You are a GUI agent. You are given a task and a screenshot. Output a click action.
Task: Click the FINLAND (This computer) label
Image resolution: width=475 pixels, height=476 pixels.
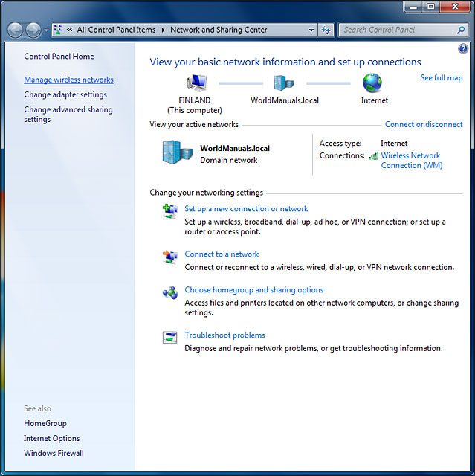tap(195, 106)
